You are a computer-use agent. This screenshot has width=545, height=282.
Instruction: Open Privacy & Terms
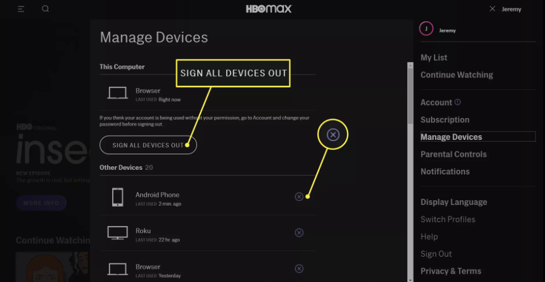(x=451, y=271)
